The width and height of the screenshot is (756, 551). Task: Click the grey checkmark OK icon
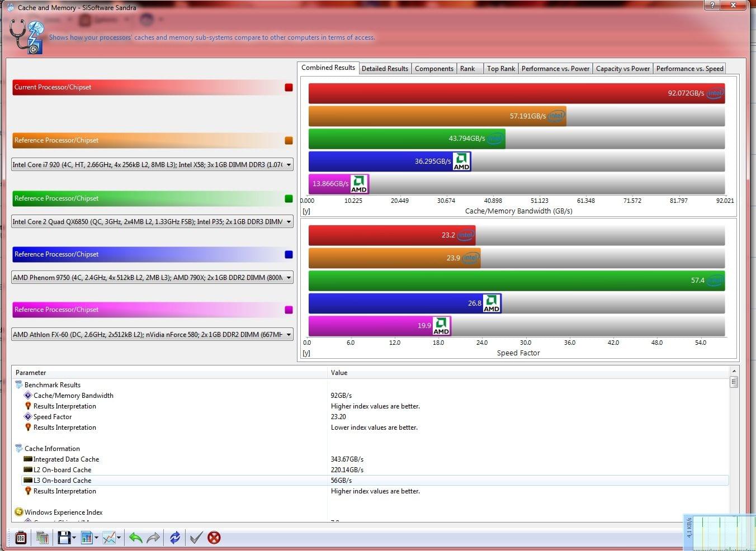196,538
